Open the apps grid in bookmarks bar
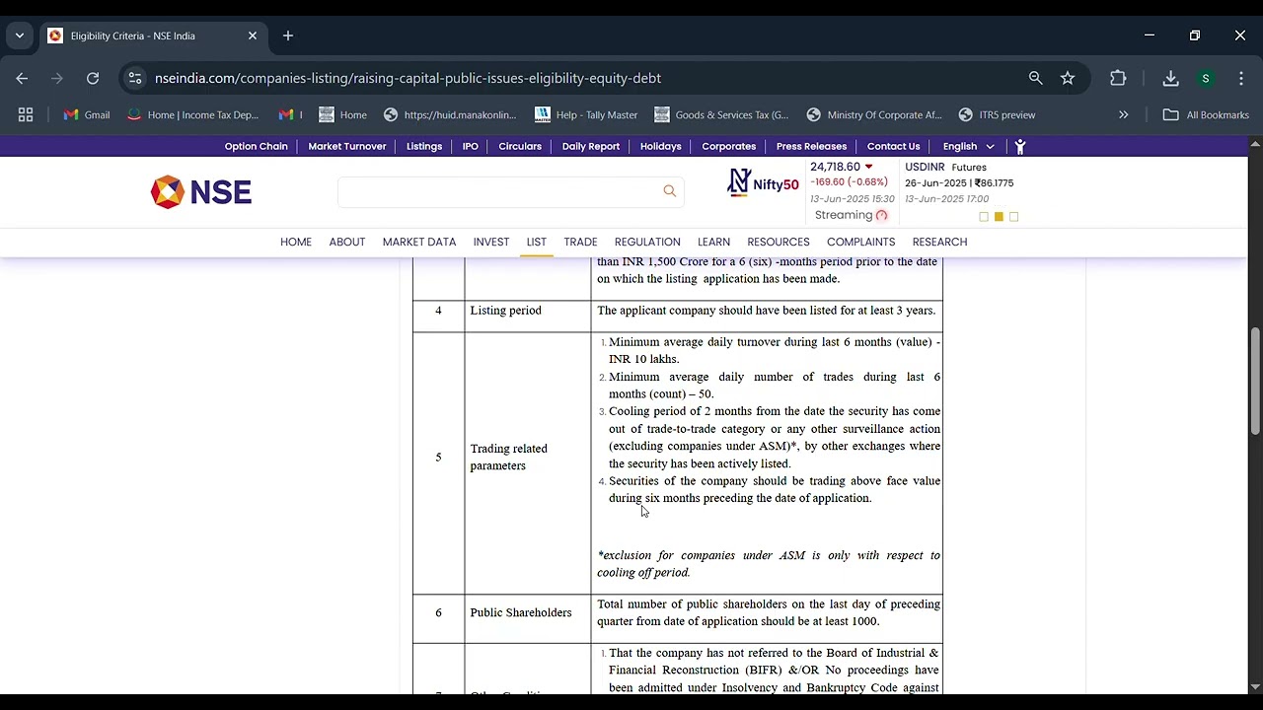This screenshot has height=710, width=1263. pyautogui.click(x=26, y=114)
